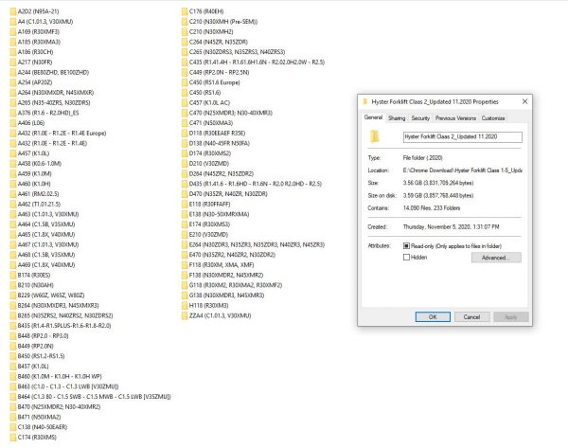This screenshot has width=568, height=448.
Task: Click the folder icon of A465 (C1.8X, V40XMU)
Action: (13, 235)
